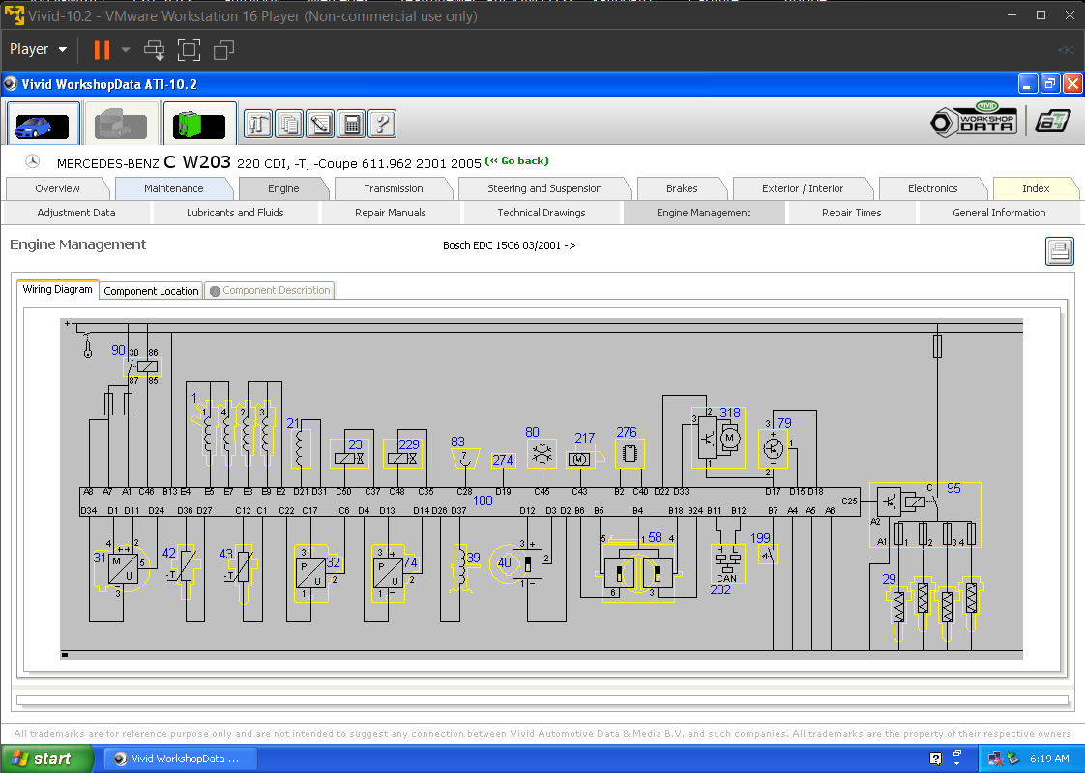Click the copy documents toolbar icon
This screenshot has height=773, width=1085.
289,125
